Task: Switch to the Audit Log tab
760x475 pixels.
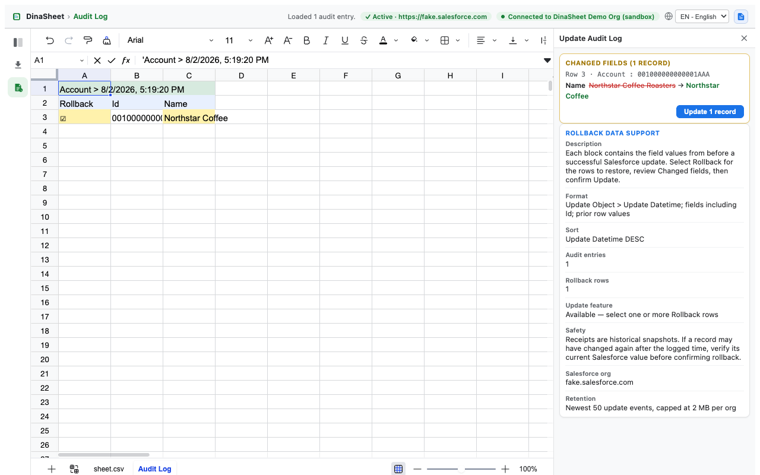Action: click(x=154, y=469)
